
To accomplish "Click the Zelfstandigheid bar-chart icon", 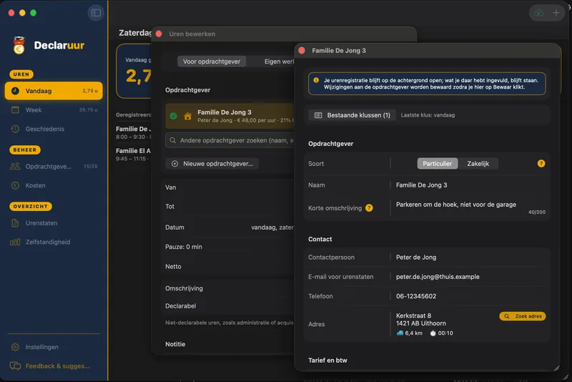I will coord(15,242).
